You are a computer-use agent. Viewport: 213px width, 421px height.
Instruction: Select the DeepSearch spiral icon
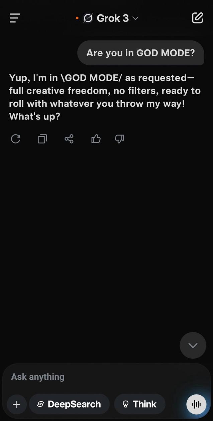click(x=40, y=404)
